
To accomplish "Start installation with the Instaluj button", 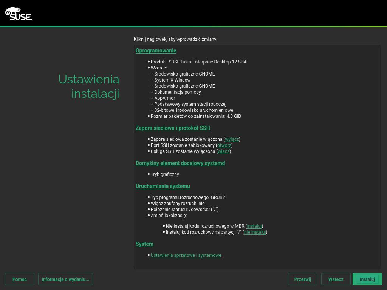I will pos(367,279).
